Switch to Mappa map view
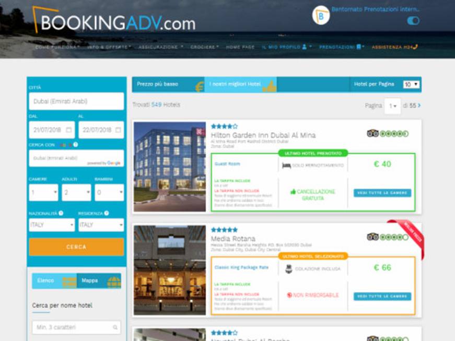This screenshot has width=455, height=341. point(99,281)
